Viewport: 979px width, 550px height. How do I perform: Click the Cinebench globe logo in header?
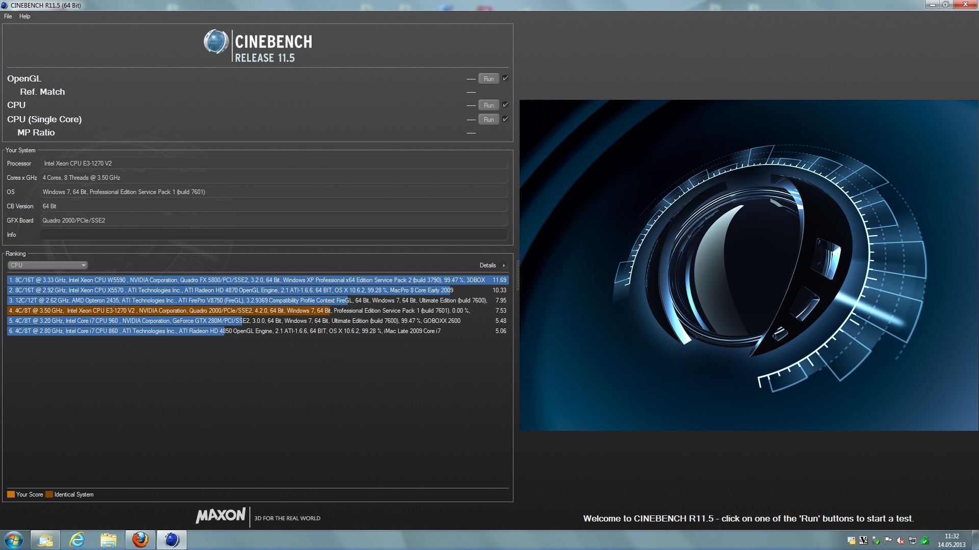coord(216,42)
